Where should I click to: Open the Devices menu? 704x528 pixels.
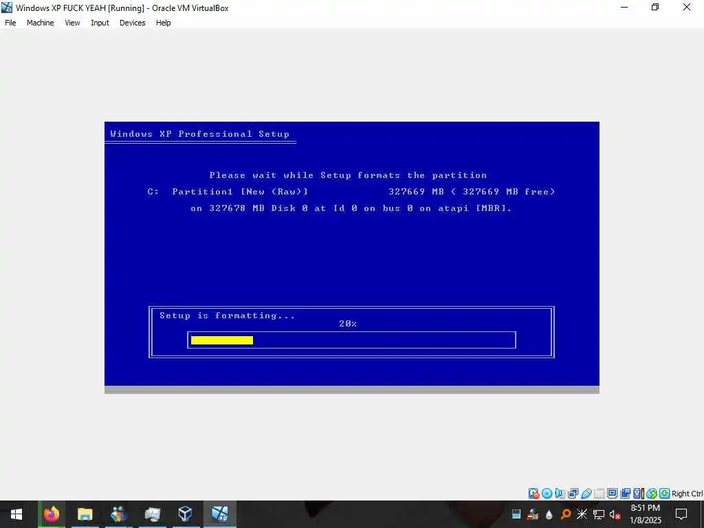(x=132, y=23)
